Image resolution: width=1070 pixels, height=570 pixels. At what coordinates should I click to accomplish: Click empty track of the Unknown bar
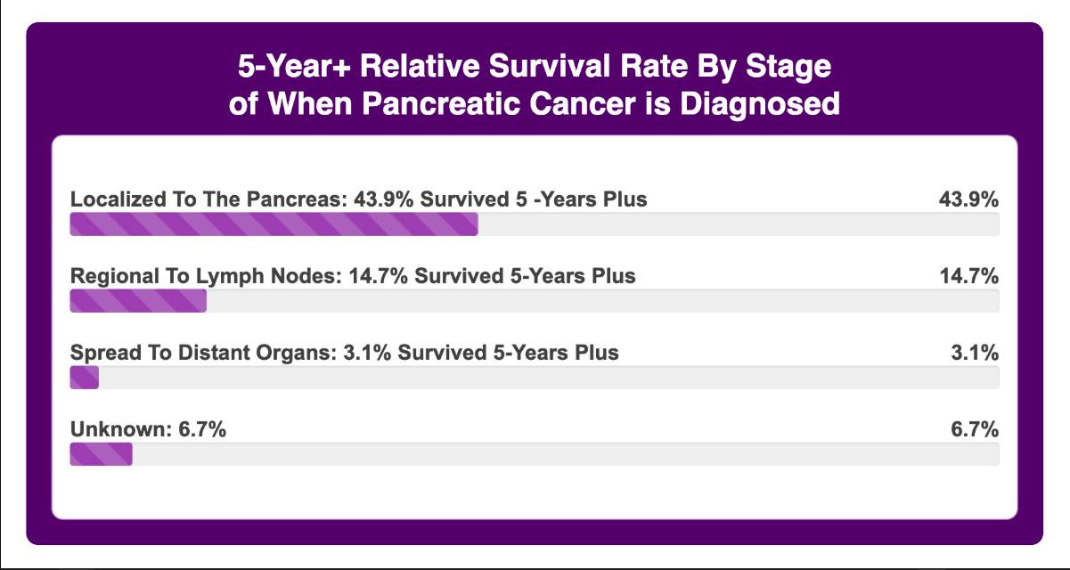(566, 454)
